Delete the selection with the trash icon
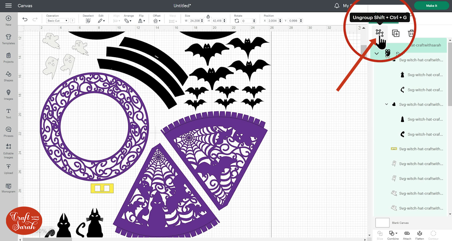Image resolution: width=452 pixels, height=241 pixels. coord(411,33)
